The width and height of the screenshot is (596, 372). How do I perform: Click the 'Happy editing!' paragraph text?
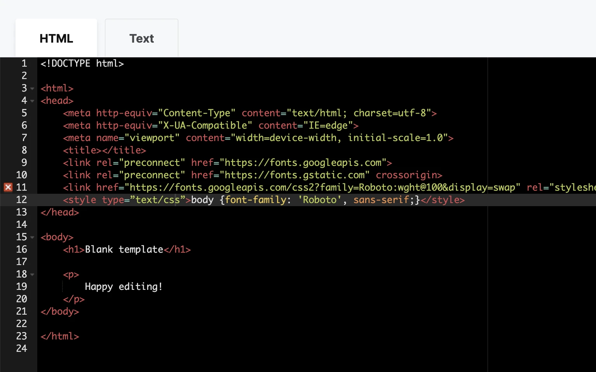pos(123,287)
